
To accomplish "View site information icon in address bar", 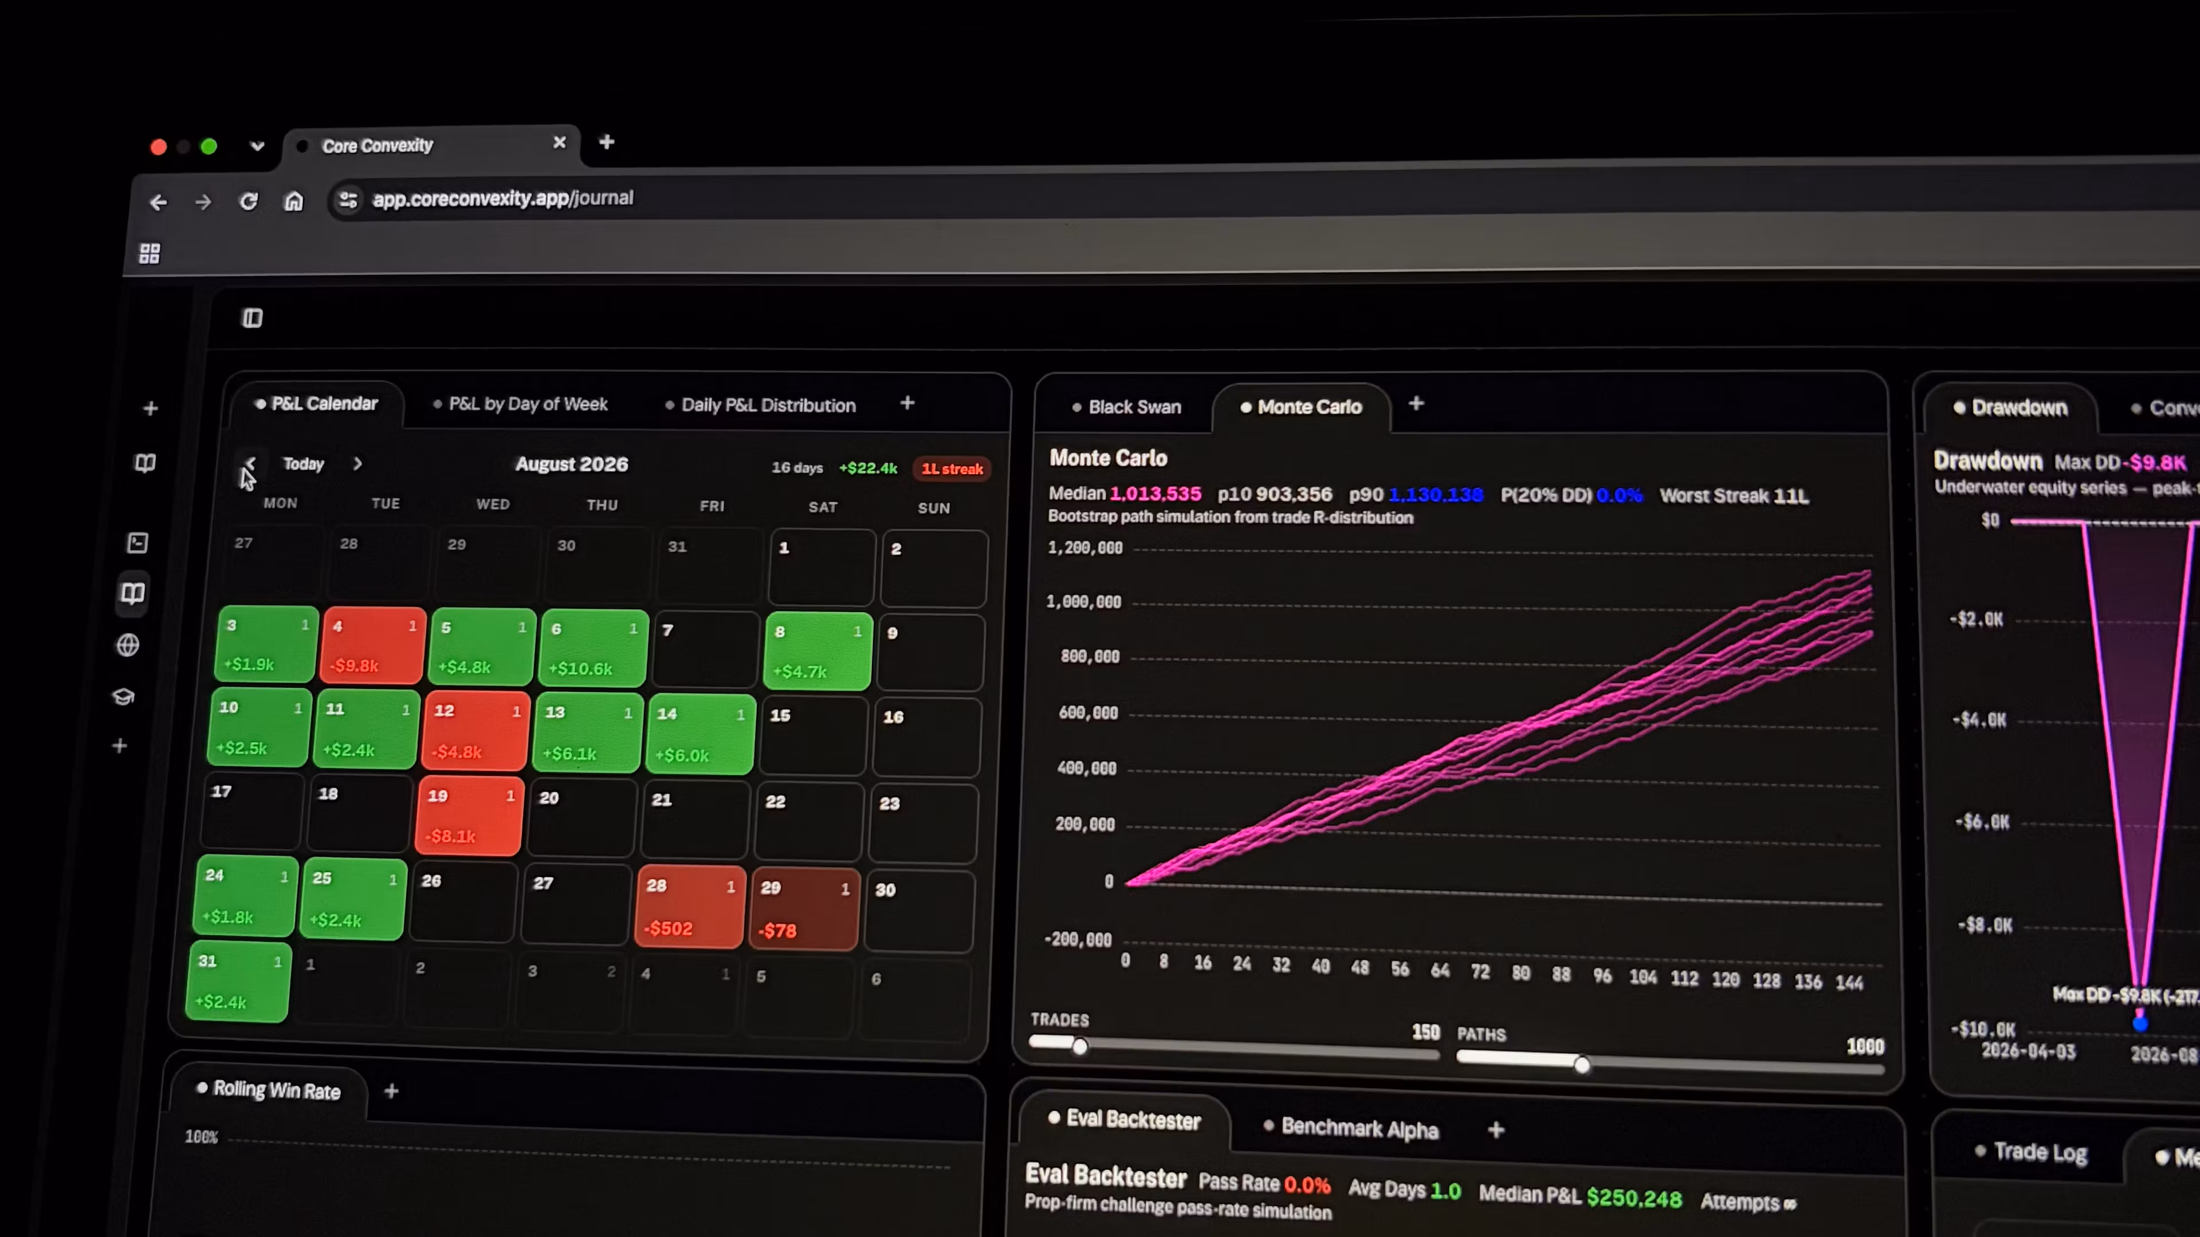I will 348,200.
